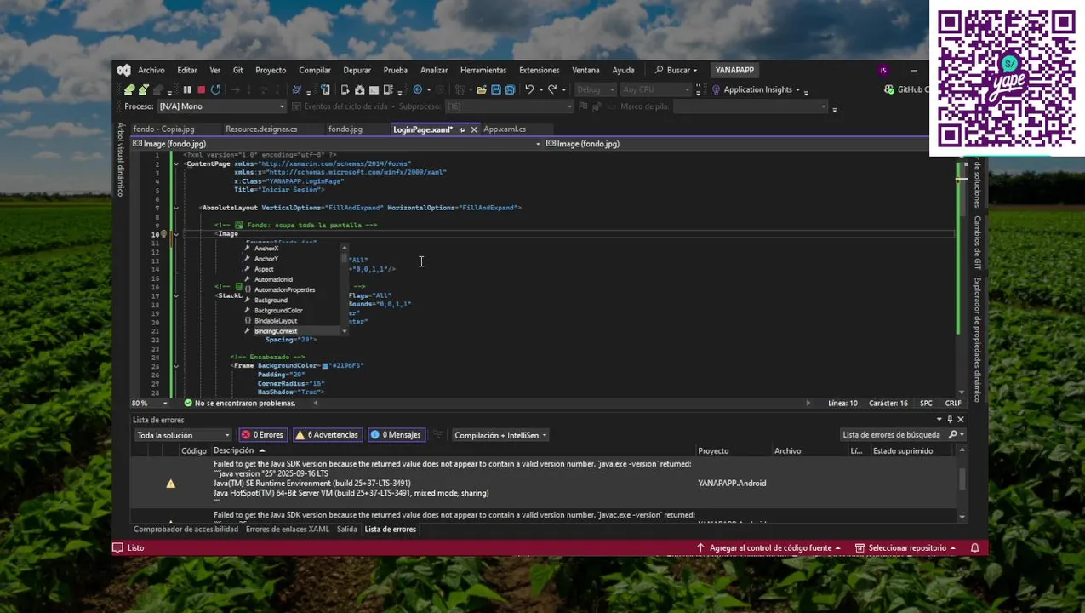The image size is (1085, 613).
Task: Restart debugging with the circular arrow
Action: [215, 89]
